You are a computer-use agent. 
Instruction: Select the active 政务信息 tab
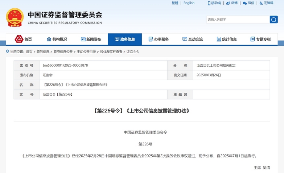pyautogui.click(x=125, y=39)
